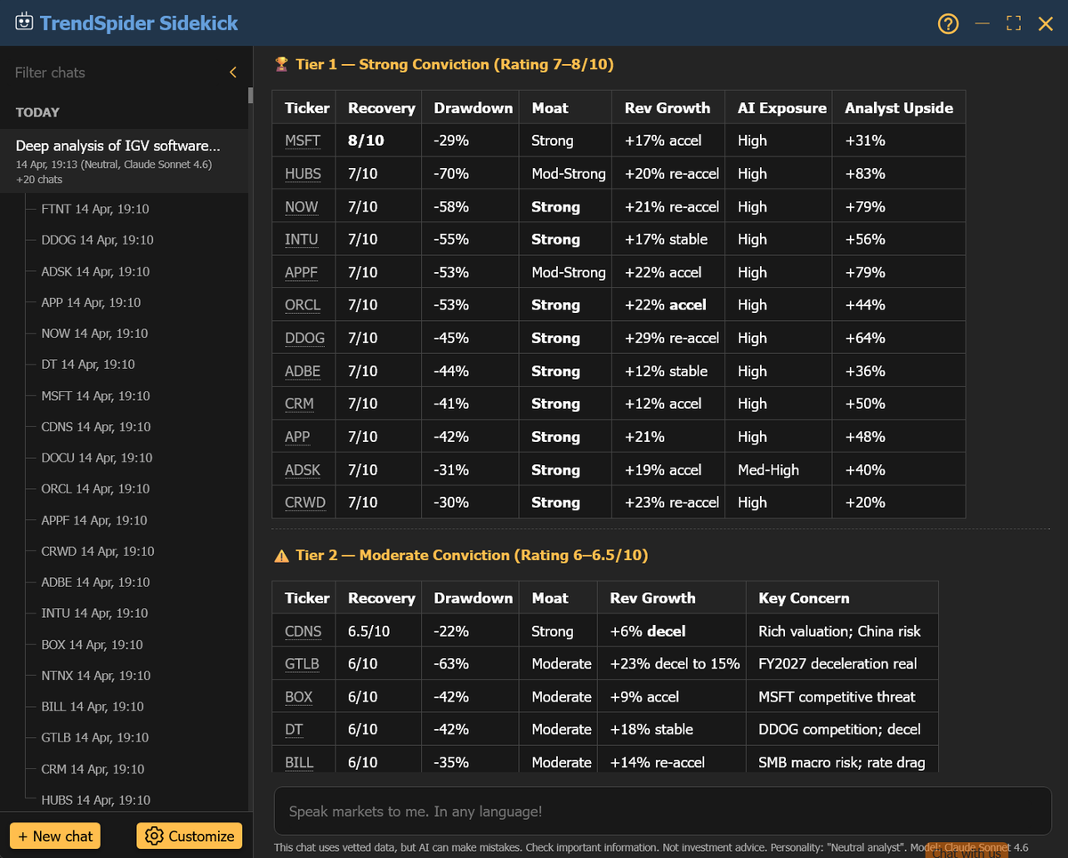Close the Sidekick window
Image resolution: width=1068 pixels, height=858 pixels.
pyautogui.click(x=1046, y=23)
